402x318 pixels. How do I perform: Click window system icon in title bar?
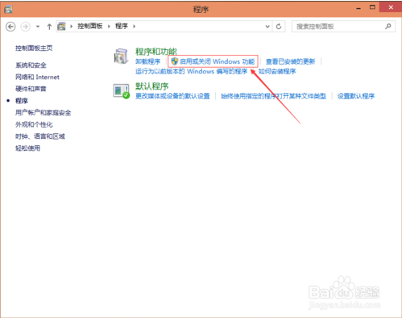pyautogui.click(x=8, y=10)
